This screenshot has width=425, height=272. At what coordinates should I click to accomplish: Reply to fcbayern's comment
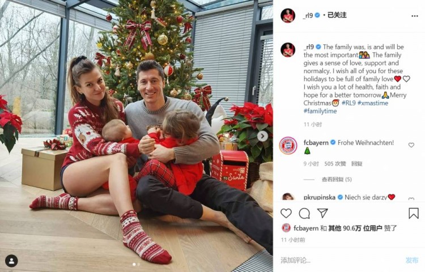(x=356, y=164)
